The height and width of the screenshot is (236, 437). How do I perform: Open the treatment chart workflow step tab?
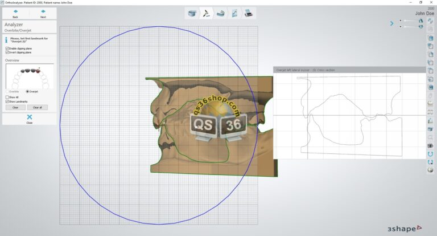(x=234, y=13)
